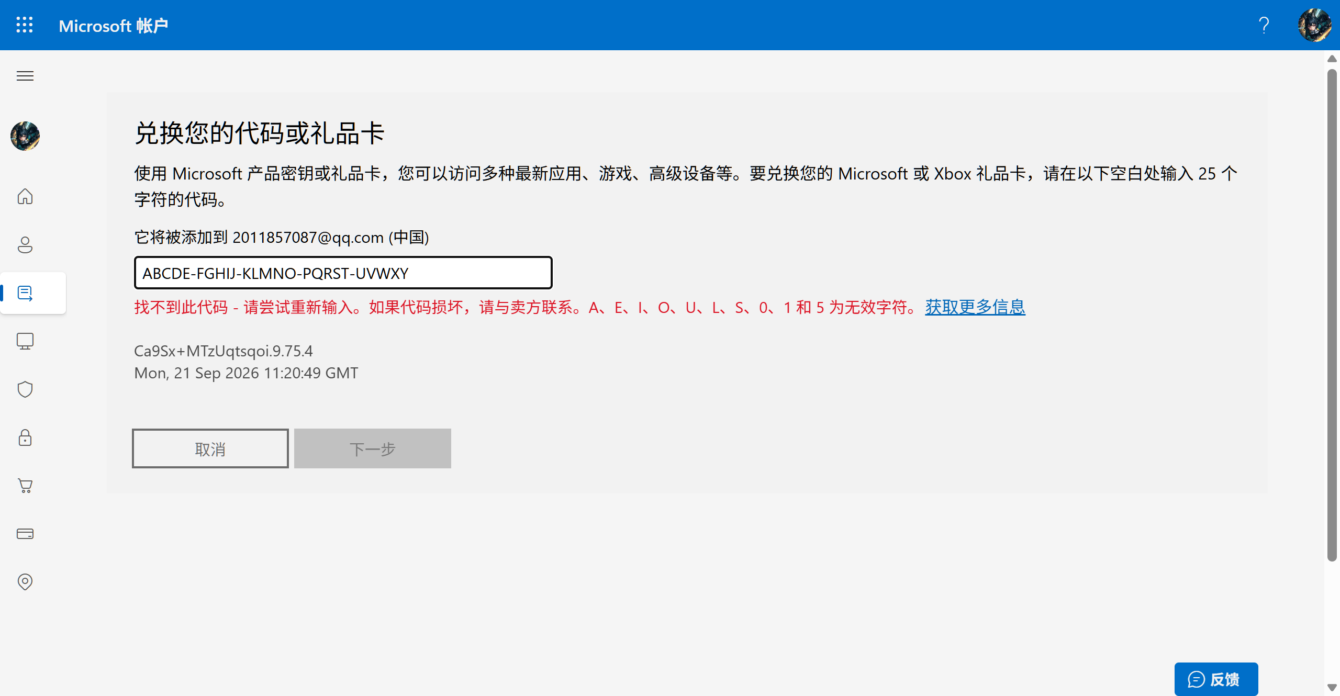The image size is (1340, 696).
Task: Select the Services and subscriptions icon
Action: click(25, 293)
